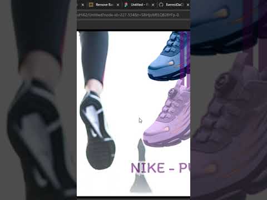Screen dimensions: 267x200
Task: Close the Untitled Figma tab
Action: point(153,5)
